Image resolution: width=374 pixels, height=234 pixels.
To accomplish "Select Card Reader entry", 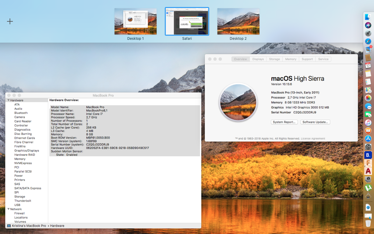I will click(23, 121).
